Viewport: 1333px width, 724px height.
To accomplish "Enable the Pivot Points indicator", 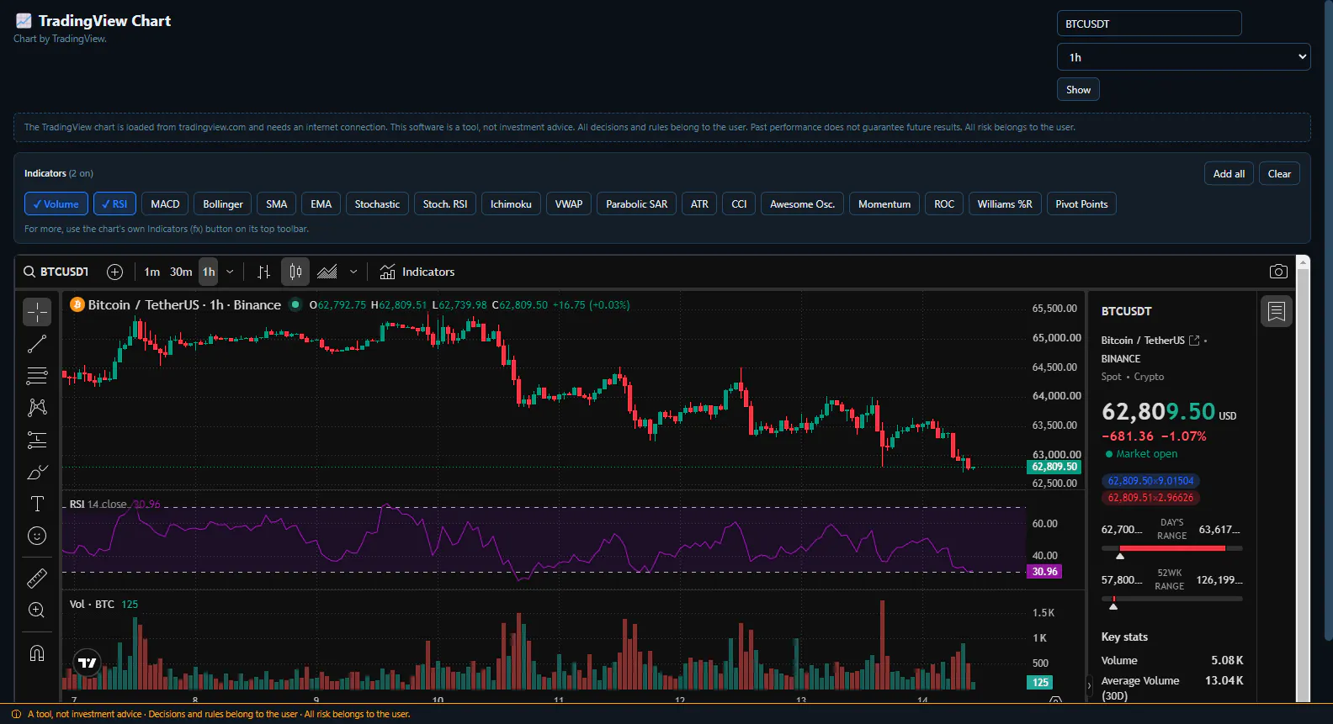I will 1081,204.
